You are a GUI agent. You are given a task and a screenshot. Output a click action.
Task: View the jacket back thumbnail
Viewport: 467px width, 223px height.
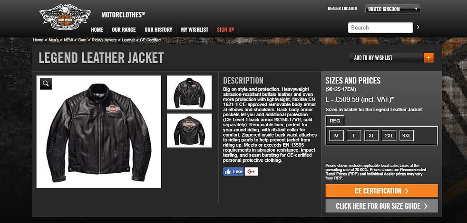189,130
